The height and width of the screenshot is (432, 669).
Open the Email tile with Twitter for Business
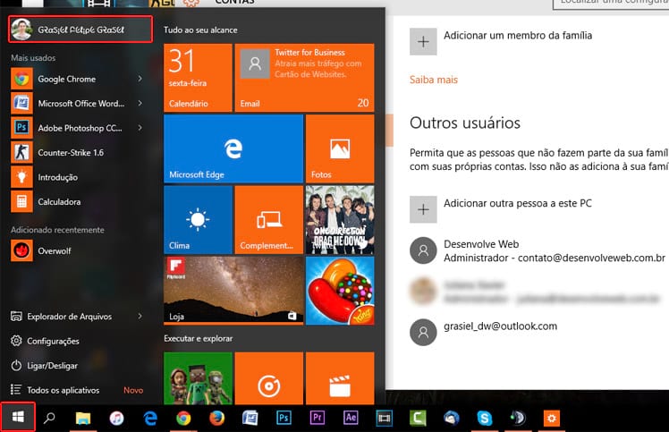click(304, 78)
